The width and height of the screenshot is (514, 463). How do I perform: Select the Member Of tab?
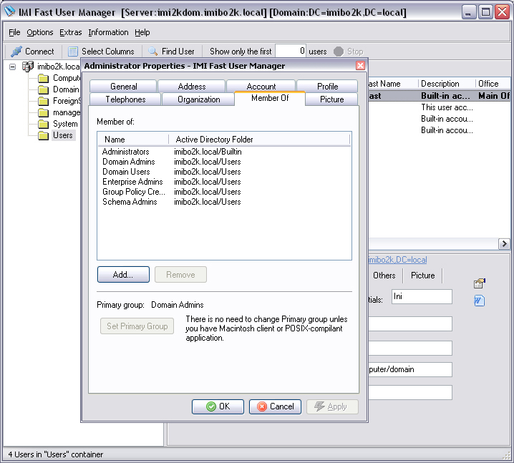pos(270,98)
